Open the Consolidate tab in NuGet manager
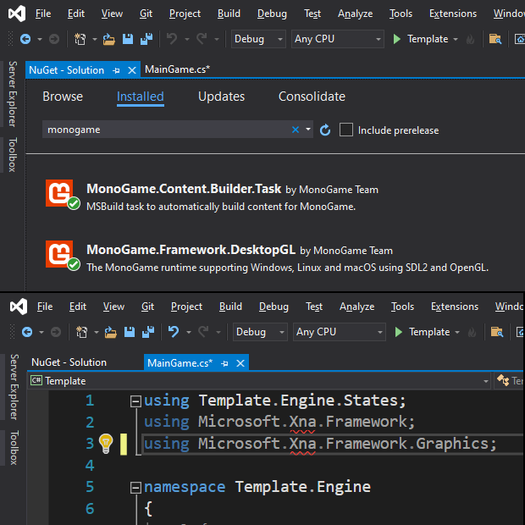Screen dimensions: 525x525 pos(312,97)
